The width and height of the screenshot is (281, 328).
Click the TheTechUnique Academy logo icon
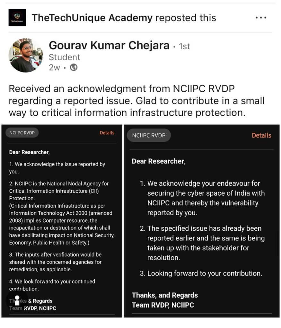[17, 18]
